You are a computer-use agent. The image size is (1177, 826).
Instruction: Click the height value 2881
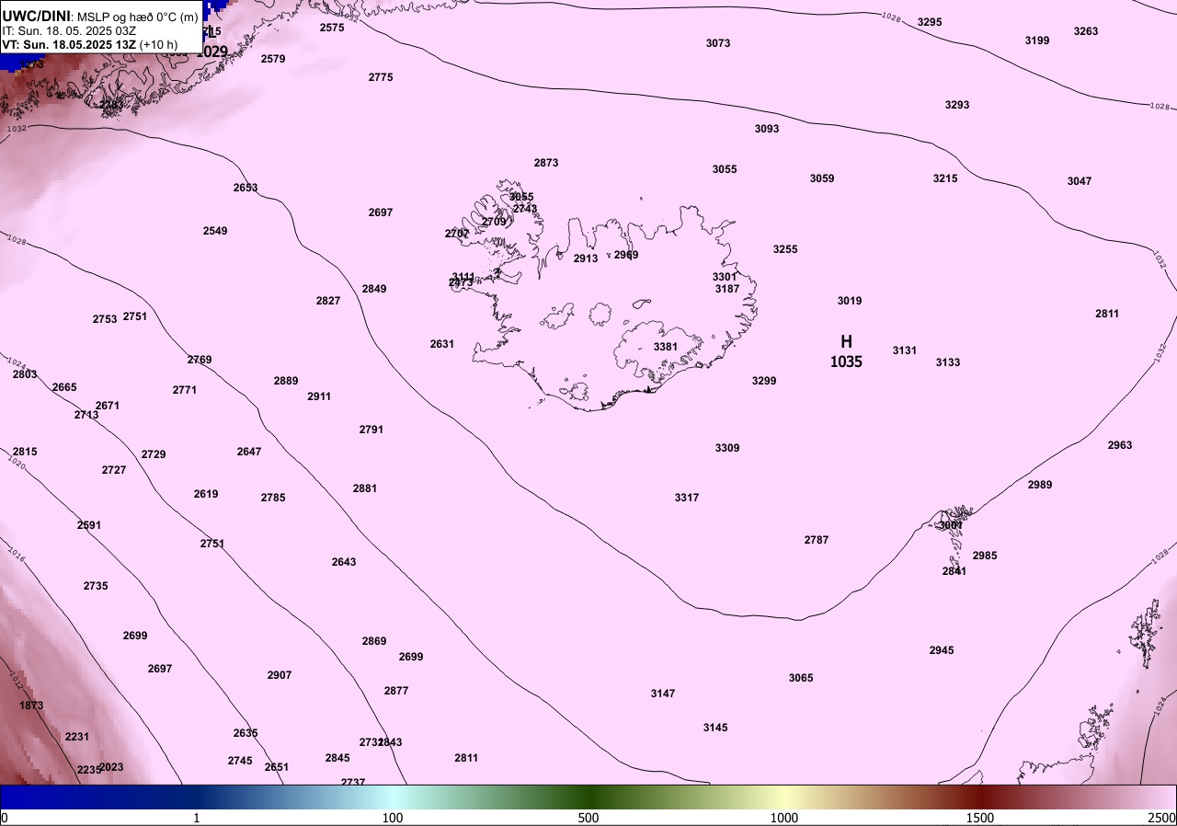click(x=365, y=488)
